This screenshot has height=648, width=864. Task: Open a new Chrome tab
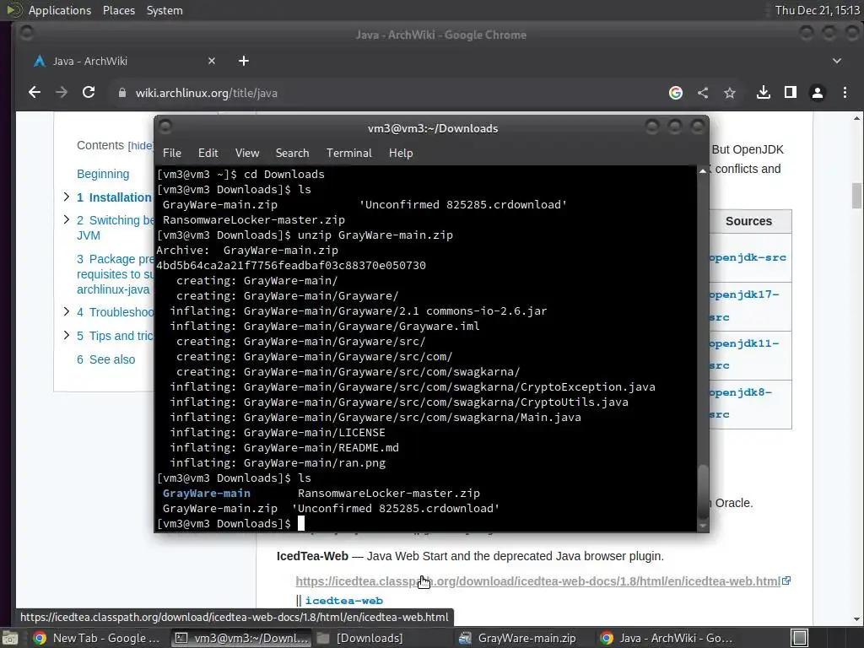(244, 61)
